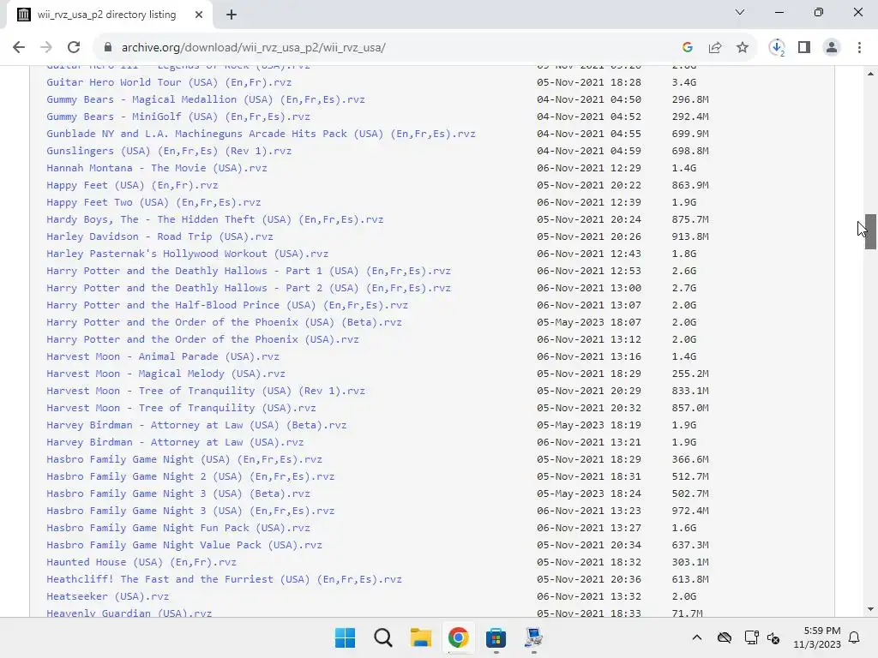Image resolution: width=878 pixels, height=658 pixels.
Task: Click the muted volume tray icon
Action: pos(773,637)
